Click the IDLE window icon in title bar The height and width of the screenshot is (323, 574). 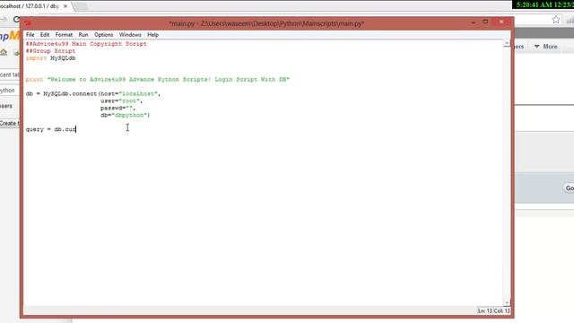pos(28,23)
